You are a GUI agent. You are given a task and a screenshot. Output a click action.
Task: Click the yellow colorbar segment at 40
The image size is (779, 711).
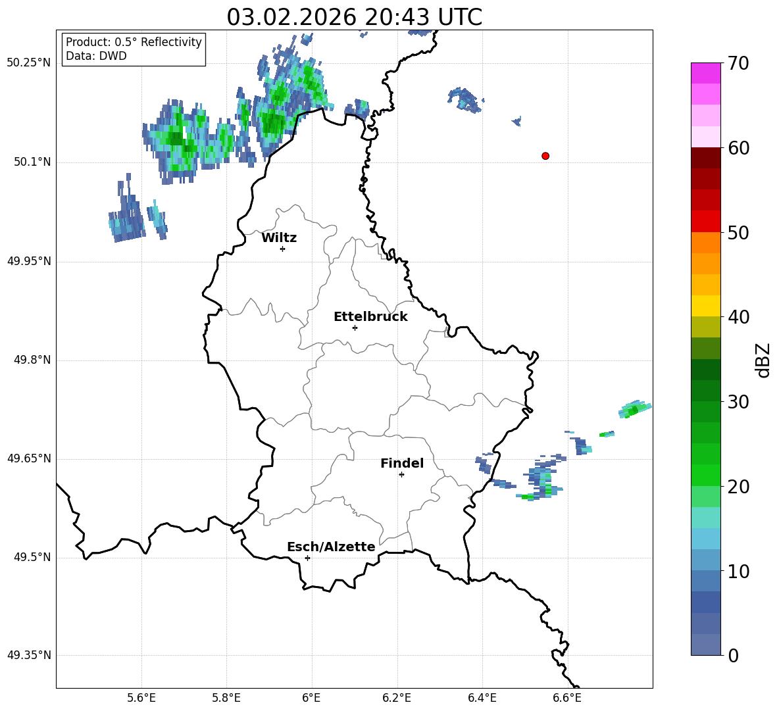tap(706, 306)
